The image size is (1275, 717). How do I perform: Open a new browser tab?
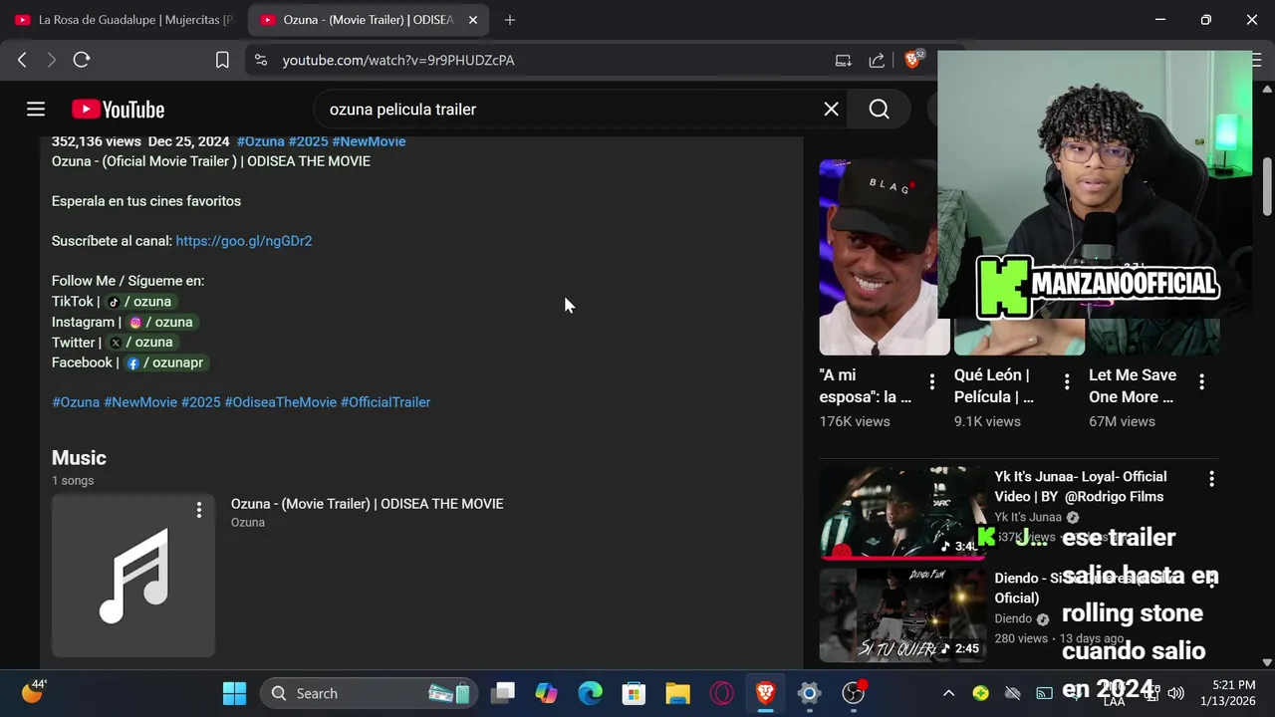(x=510, y=20)
